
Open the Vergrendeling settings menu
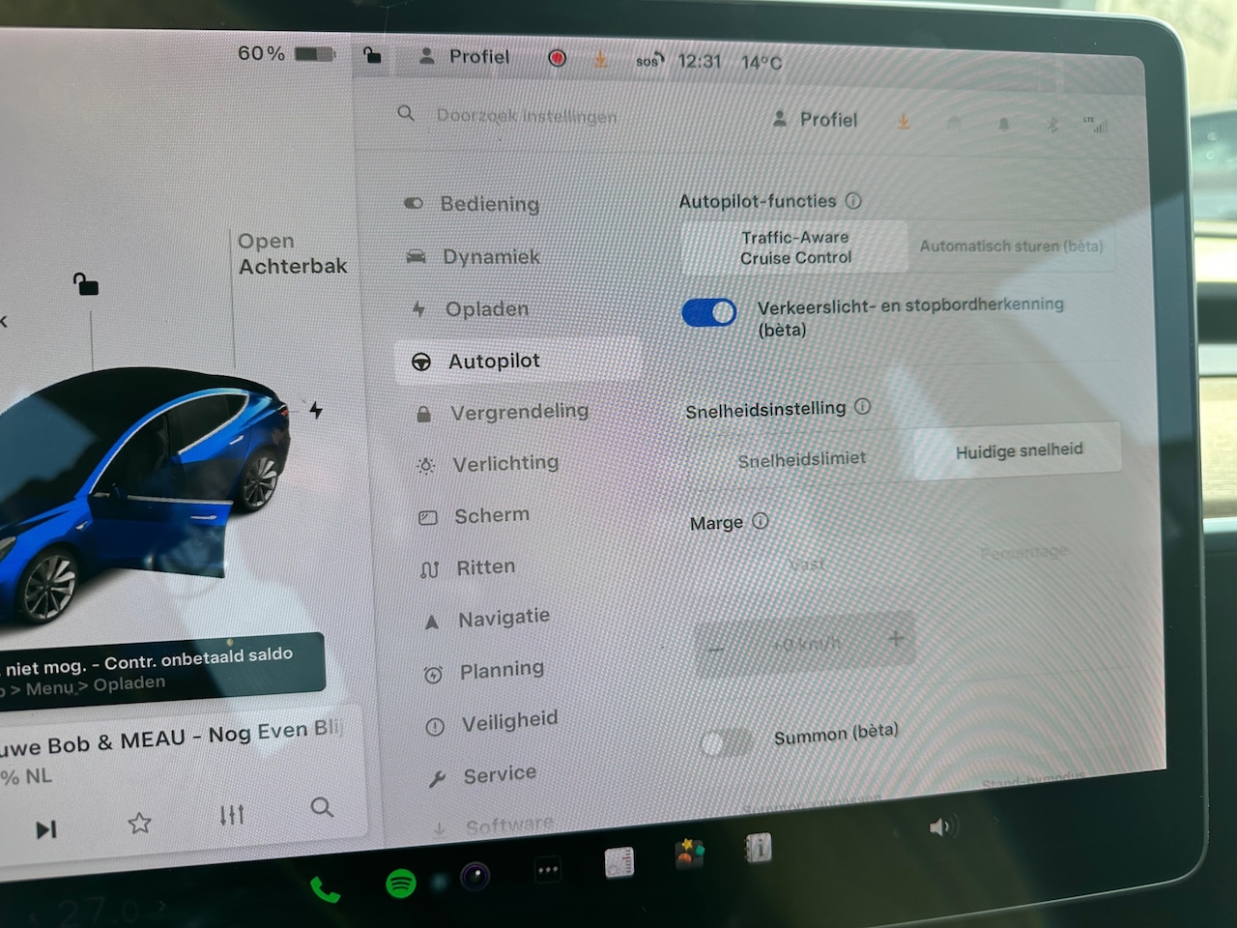pyautogui.click(x=518, y=413)
